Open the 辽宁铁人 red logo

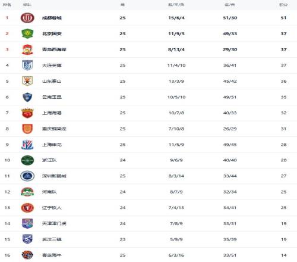click(x=27, y=208)
